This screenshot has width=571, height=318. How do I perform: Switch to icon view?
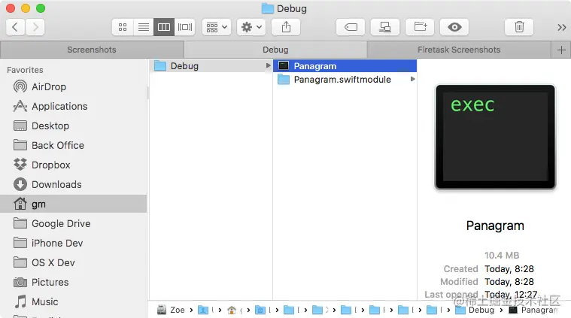[x=123, y=27]
